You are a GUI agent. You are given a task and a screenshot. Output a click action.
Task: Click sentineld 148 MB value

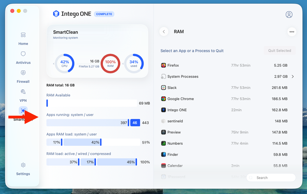pyautogui.click(x=281, y=121)
